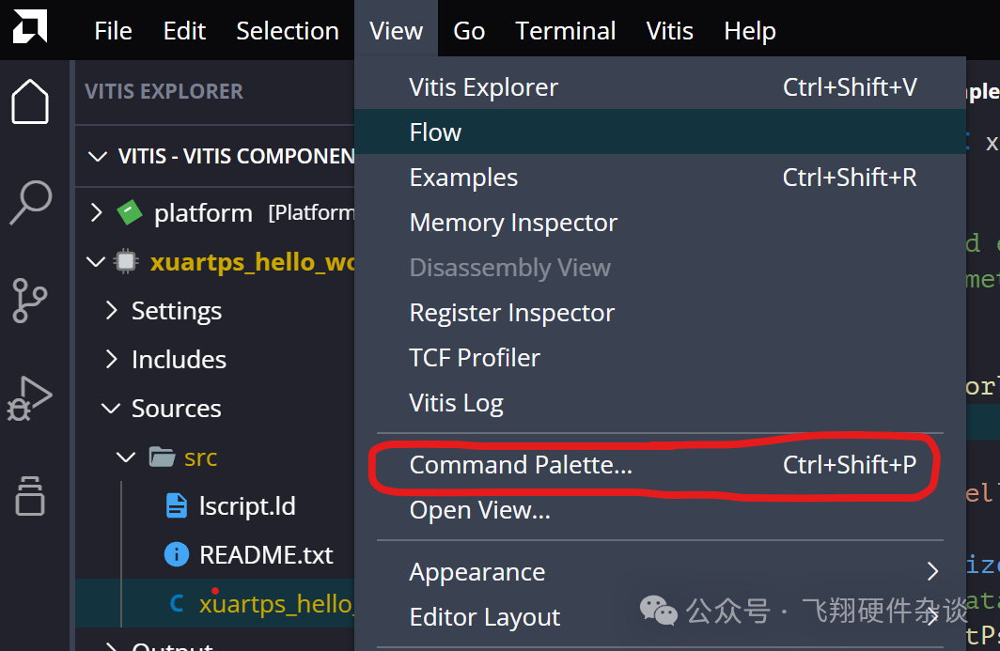Close the open View menu
1000x651 pixels.
[396, 31]
